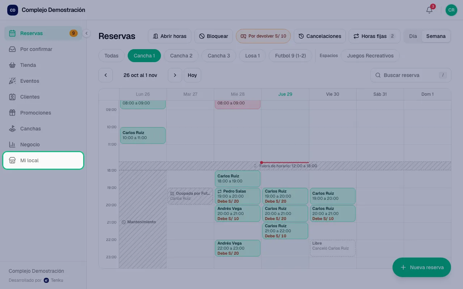
Task: Select the Libre slot canceled by Carlos Ruiz
Action: click(x=333, y=248)
